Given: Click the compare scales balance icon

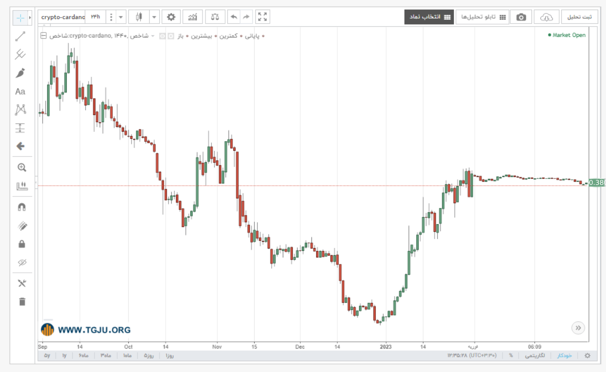Looking at the screenshot, I should 215,17.
